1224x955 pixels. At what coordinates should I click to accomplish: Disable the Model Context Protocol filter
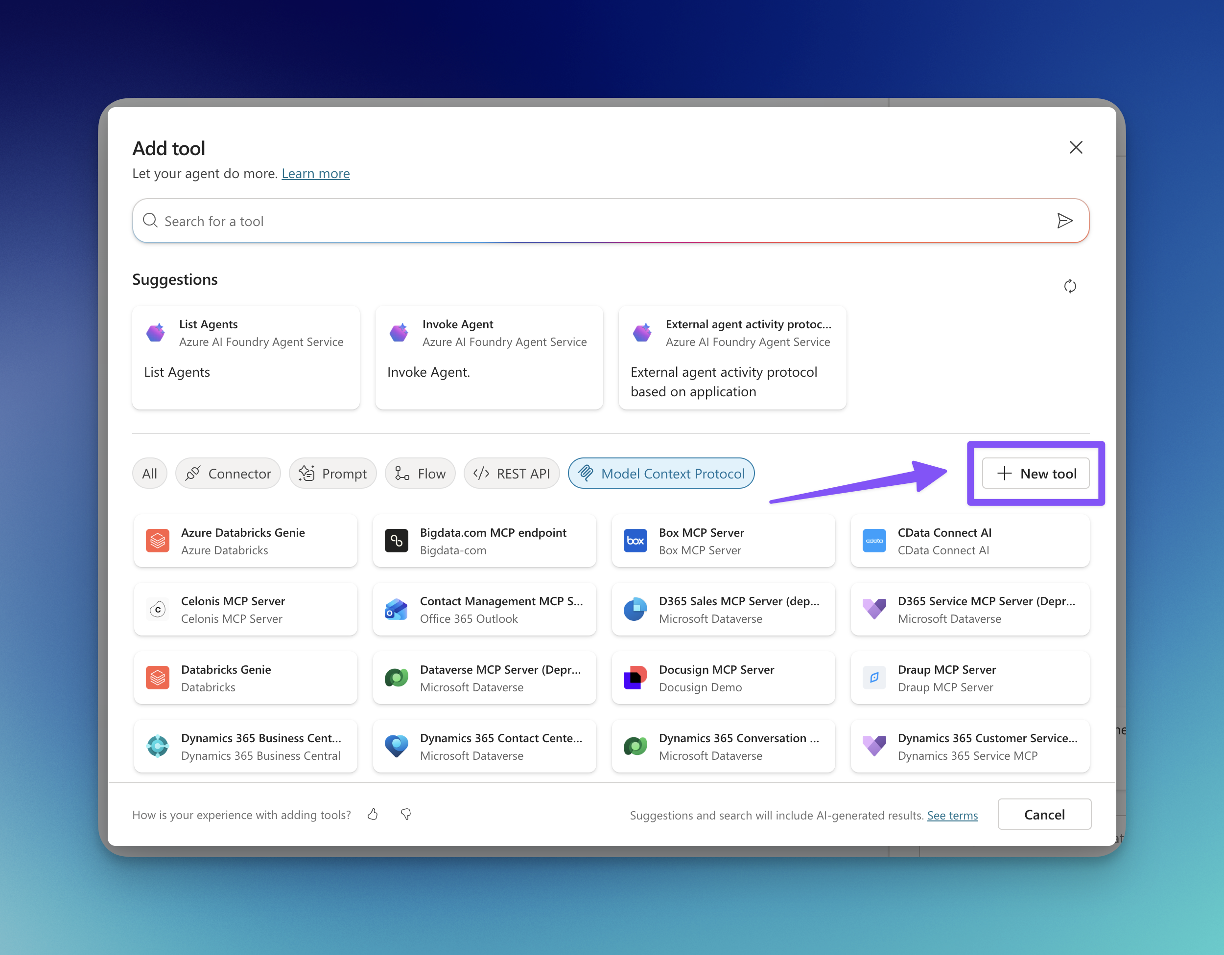661,473
